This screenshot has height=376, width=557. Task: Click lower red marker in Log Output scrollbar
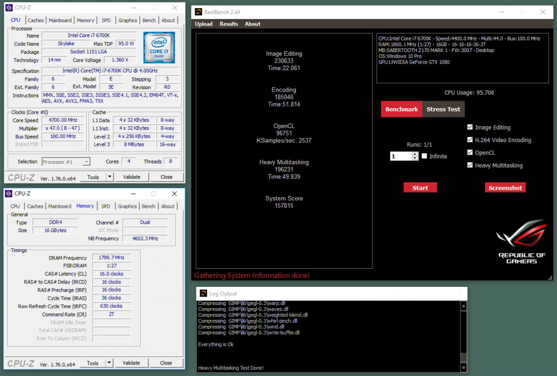[x=463, y=369]
